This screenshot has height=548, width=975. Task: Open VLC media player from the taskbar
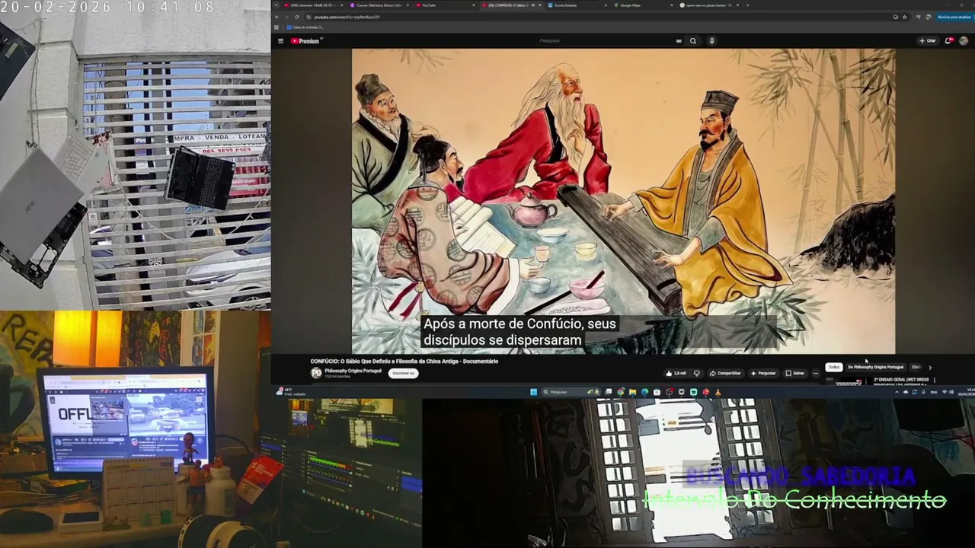pyautogui.click(x=718, y=392)
